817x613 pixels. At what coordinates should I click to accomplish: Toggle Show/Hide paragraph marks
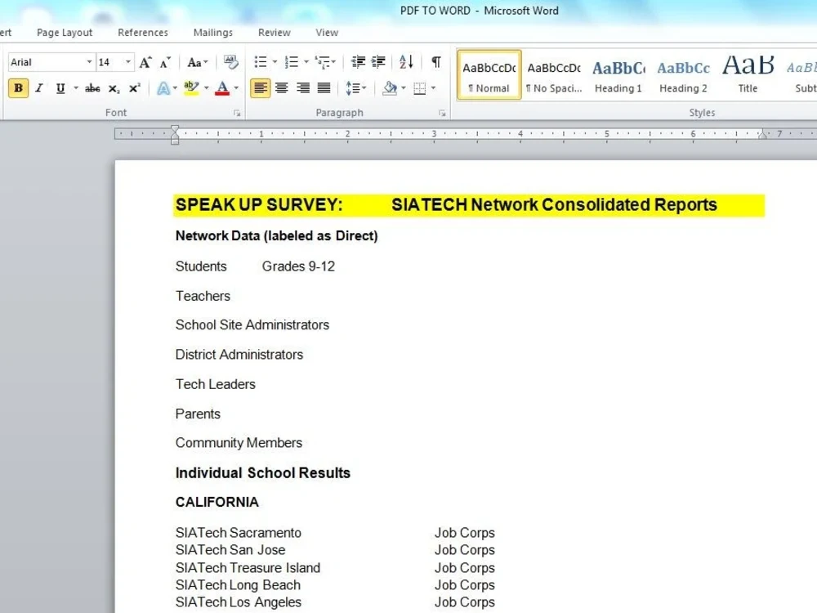coord(436,62)
